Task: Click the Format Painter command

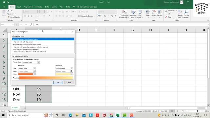Action: [14, 17]
